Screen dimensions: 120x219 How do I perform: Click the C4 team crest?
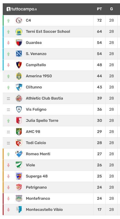19,20
